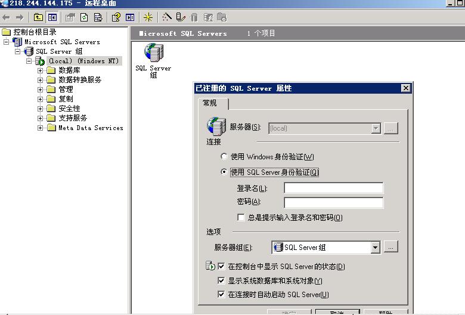Click the greyed New login icon

point(209,17)
